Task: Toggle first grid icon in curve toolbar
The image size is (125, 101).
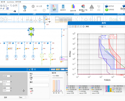Action: coord(70,27)
